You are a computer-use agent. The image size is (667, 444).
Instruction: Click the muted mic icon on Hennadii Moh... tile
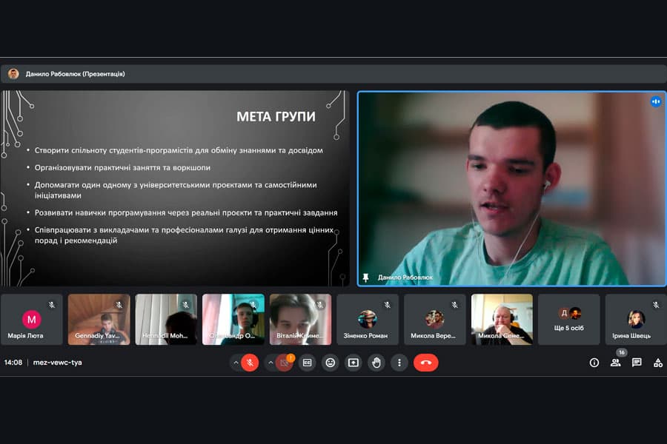coord(186,305)
